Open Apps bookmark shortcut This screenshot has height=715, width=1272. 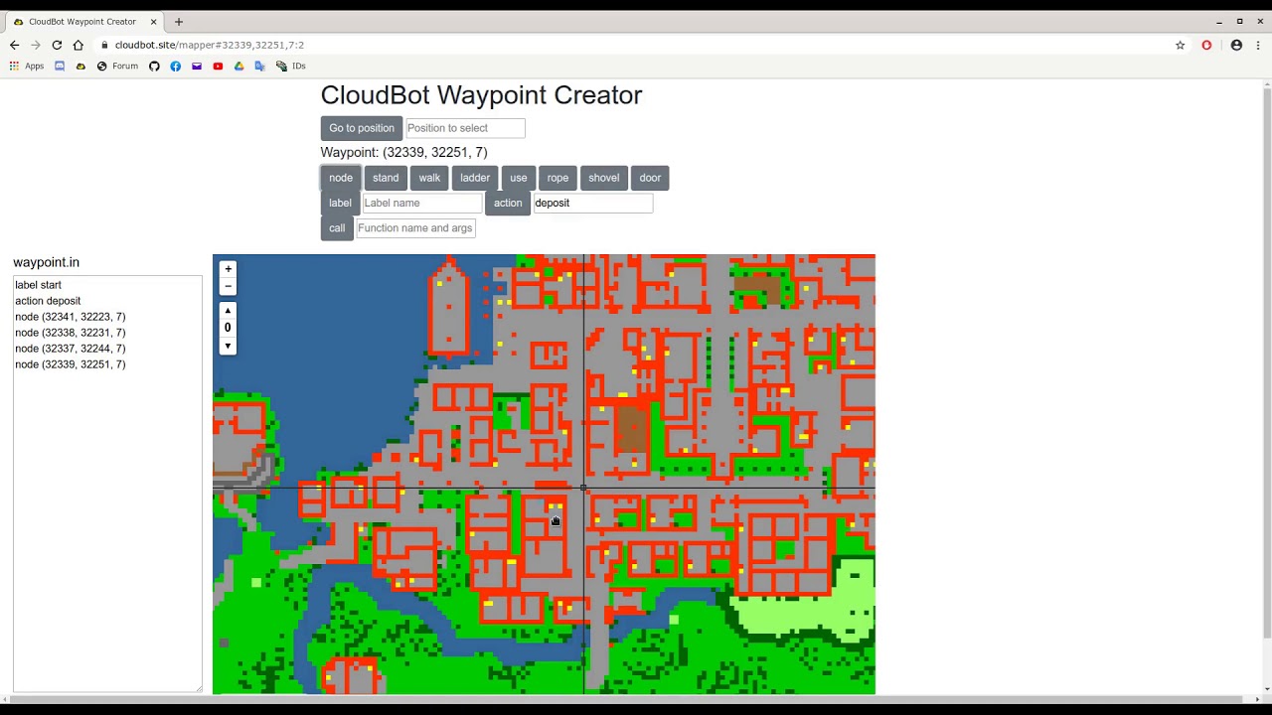(x=27, y=67)
